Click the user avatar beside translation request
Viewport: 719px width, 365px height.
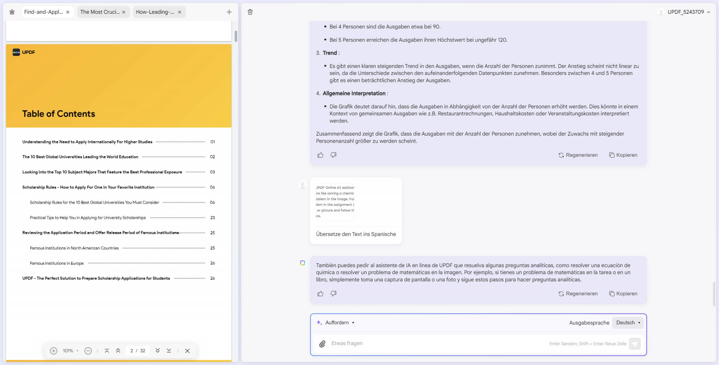(302, 185)
